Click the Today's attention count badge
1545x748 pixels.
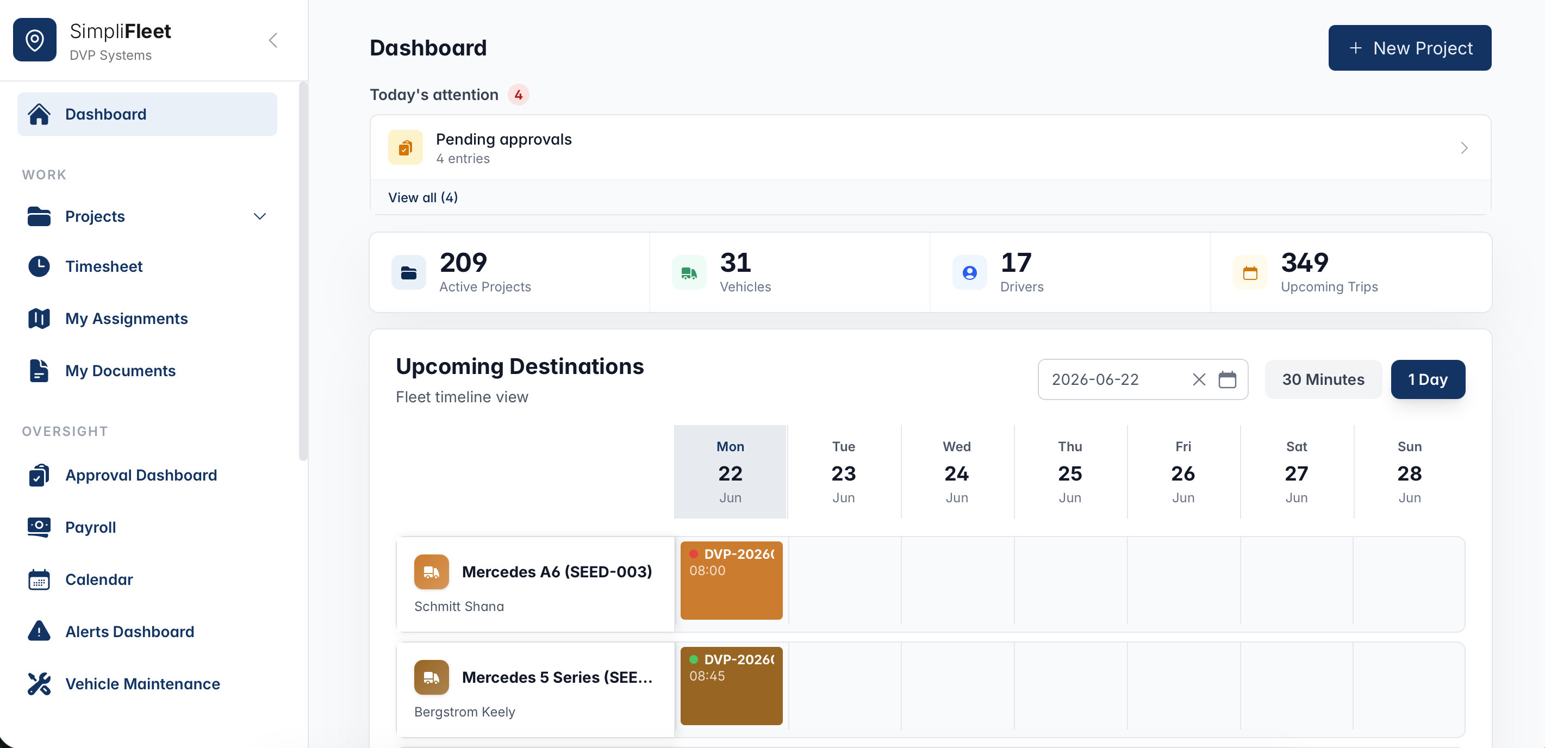[x=518, y=95]
